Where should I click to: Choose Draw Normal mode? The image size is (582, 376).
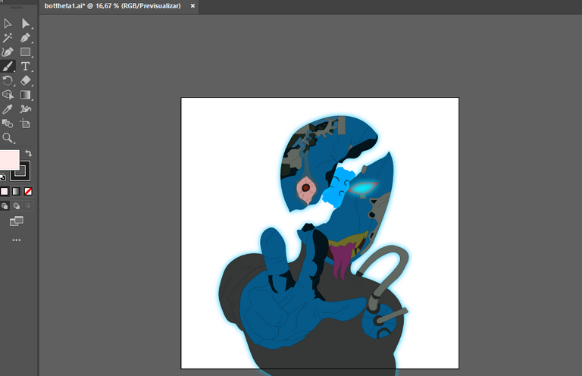coord(5,206)
